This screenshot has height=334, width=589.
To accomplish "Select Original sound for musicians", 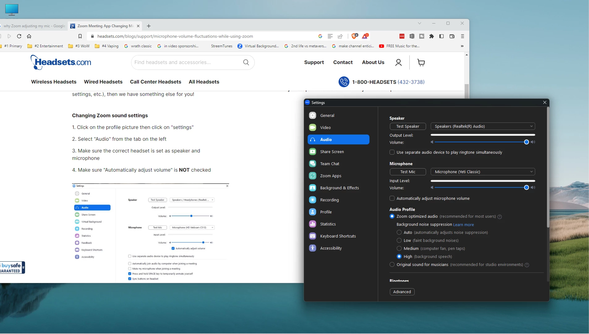I will coord(392,264).
